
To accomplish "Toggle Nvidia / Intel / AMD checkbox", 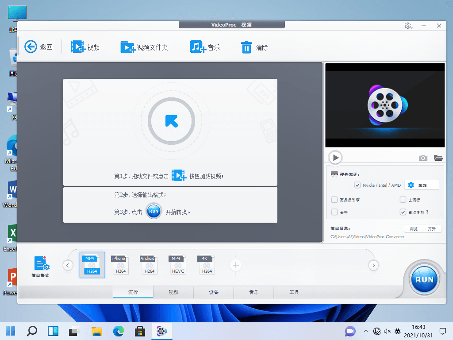I will click(x=357, y=185).
